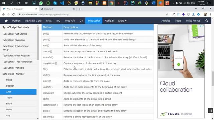The width and height of the screenshot is (214, 120).
Task: Click the volume speaker tray icon
Action: 188,3
